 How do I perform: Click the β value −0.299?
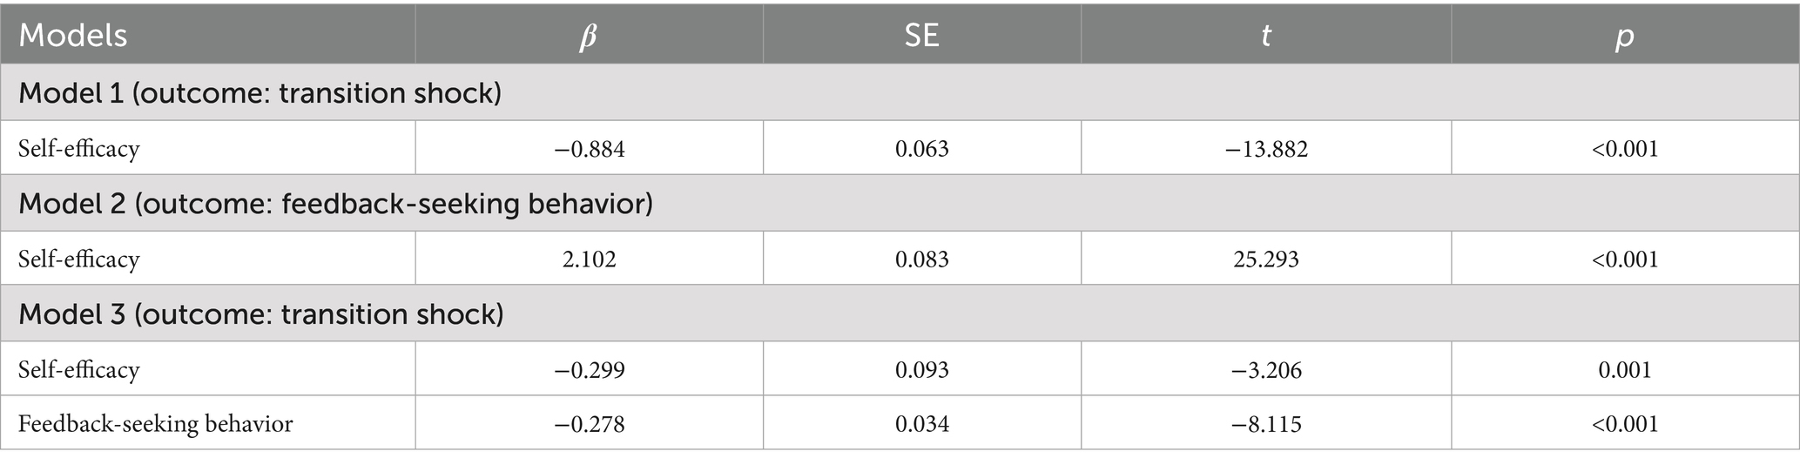tap(590, 370)
